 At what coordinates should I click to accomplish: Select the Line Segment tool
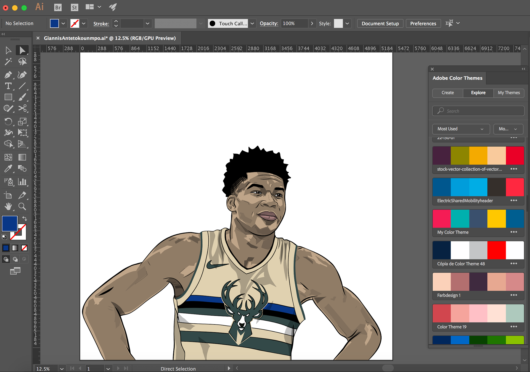(22, 86)
